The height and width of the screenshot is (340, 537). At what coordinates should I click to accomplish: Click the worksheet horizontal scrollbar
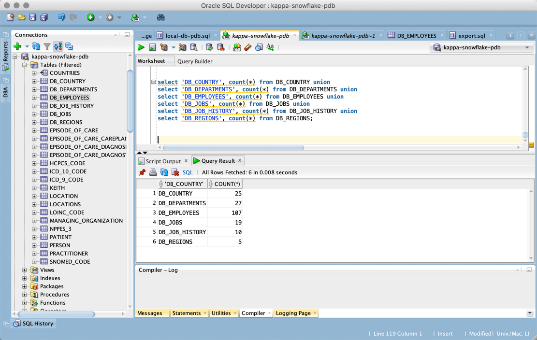233,148
